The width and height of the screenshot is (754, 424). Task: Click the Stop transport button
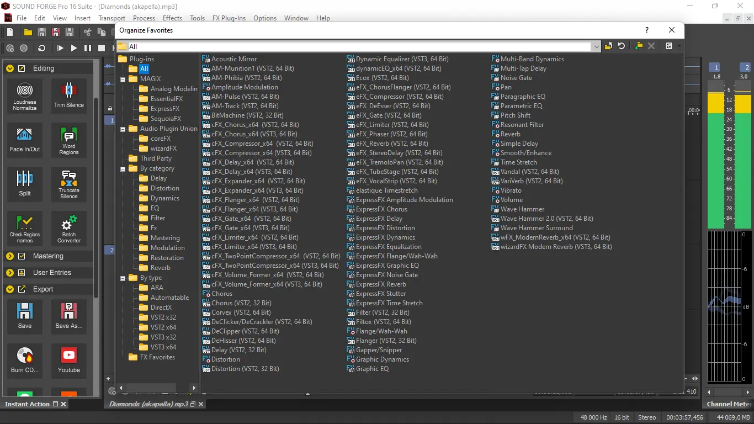pyautogui.click(x=102, y=48)
